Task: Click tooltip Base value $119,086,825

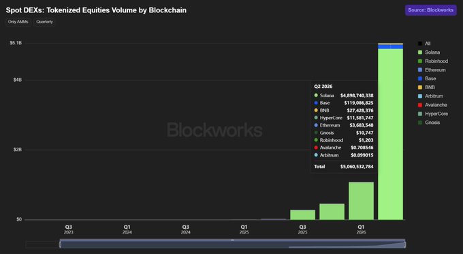Action: coord(359,103)
